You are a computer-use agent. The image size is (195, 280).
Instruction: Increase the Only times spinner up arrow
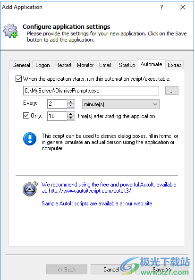(x=70, y=114)
